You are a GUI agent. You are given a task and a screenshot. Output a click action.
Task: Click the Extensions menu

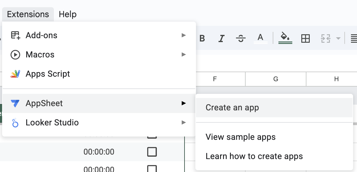coord(28,14)
